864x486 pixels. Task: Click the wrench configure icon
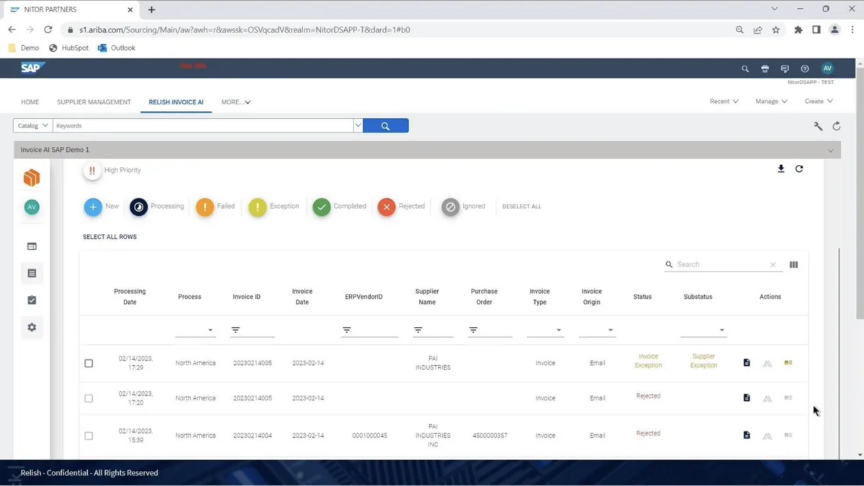tap(818, 126)
